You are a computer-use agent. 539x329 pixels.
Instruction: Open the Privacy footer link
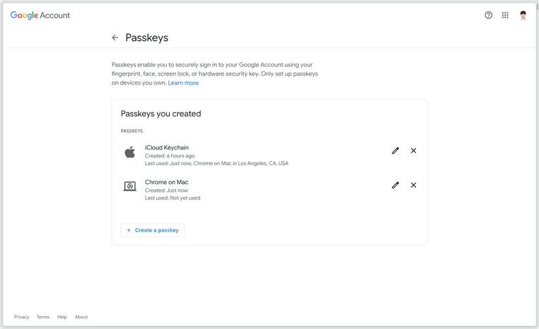(x=21, y=317)
